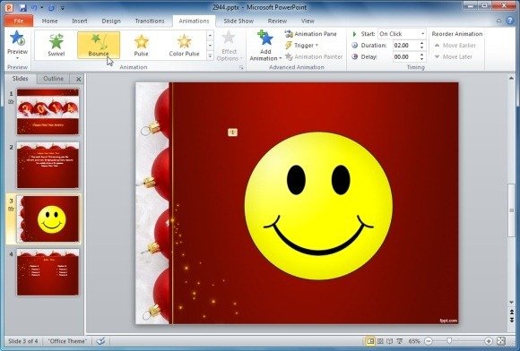This screenshot has width=520, height=351.
Task: Select slide 4 thumbnail
Action: [48, 272]
